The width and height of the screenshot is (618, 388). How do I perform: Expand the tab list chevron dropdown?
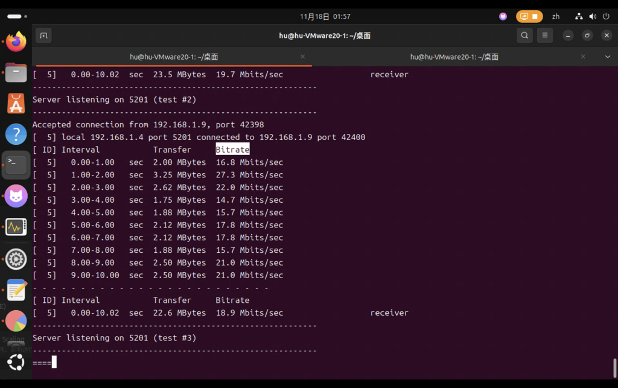click(607, 57)
